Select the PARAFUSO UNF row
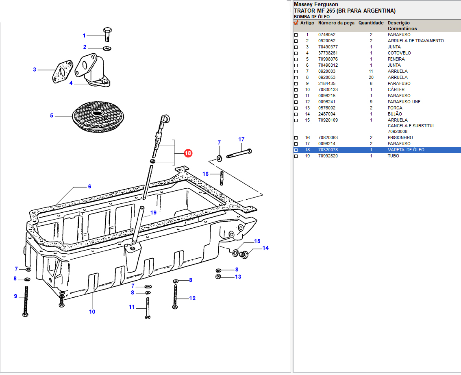461x375 pixels. (x=404, y=102)
